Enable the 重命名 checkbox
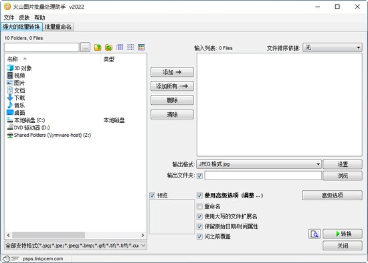Viewport: 368px width, 263px height. coord(199,206)
